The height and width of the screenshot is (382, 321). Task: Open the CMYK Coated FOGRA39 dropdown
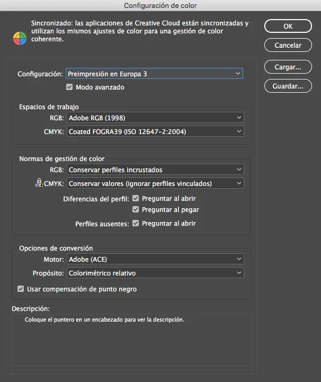click(155, 131)
